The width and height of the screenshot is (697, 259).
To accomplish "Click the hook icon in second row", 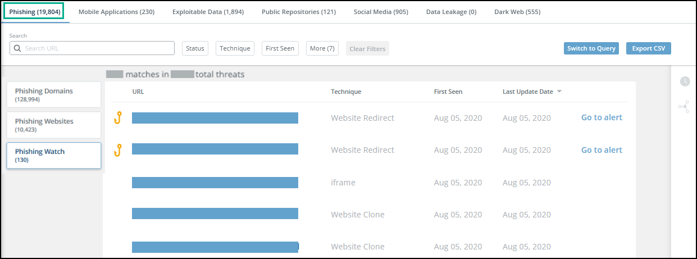I will (118, 150).
